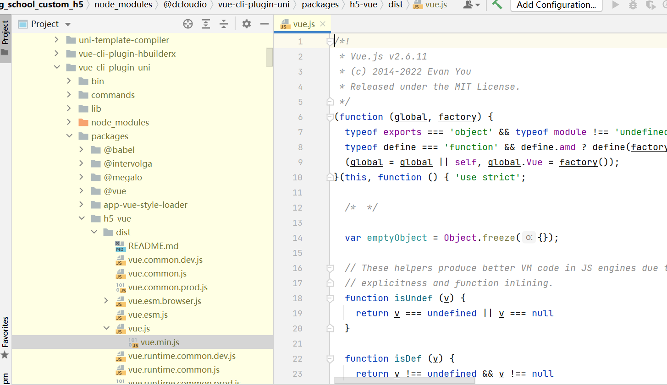Expand the uni-template-compiler folder
667x385 pixels.
[x=56, y=40]
